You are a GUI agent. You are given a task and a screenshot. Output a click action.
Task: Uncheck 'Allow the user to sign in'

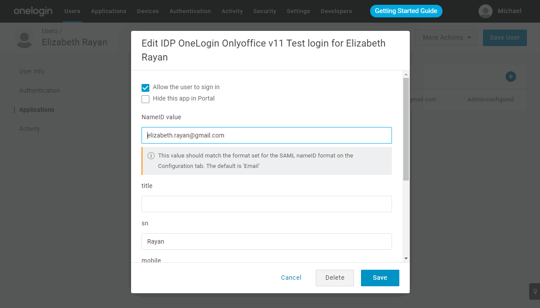point(145,87)
